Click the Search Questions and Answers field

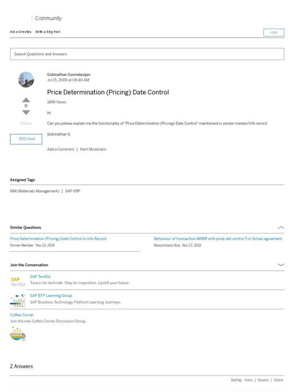coord(147,54)
